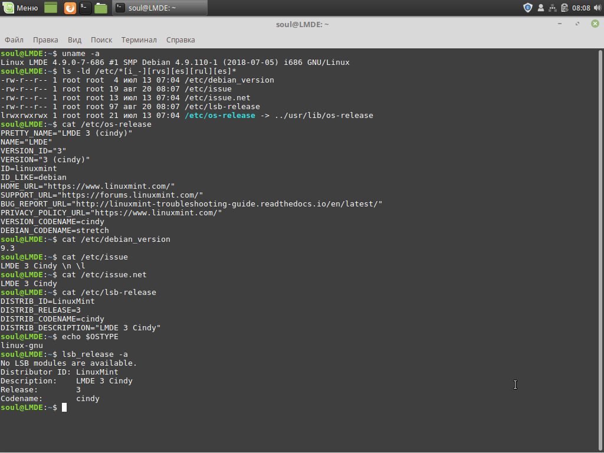Image resolution: width=604 pixels, height=453 pixels.
Task: Click the line DISTRIB_RELEASE=3
Action: (x=41, y=310)
